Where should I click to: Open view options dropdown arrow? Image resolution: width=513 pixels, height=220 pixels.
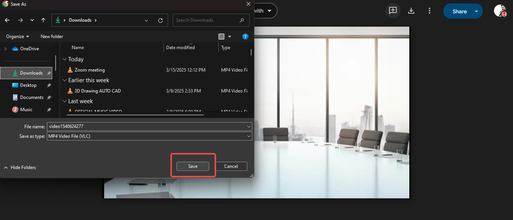click(x=229, y=37)
